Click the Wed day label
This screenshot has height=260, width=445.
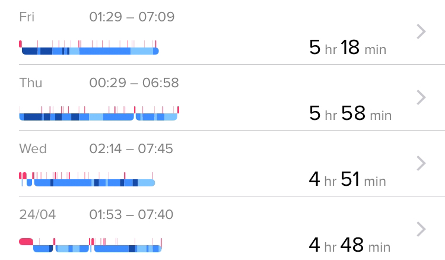(33, 148)
